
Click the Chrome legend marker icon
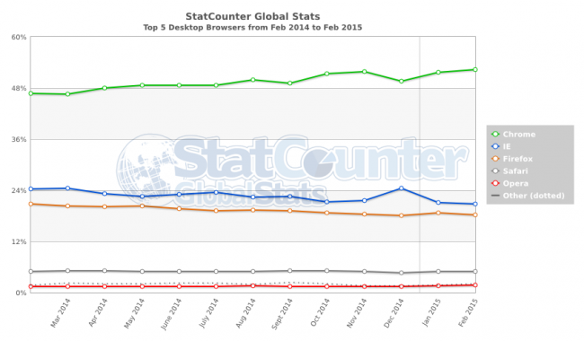pos(495,135)
